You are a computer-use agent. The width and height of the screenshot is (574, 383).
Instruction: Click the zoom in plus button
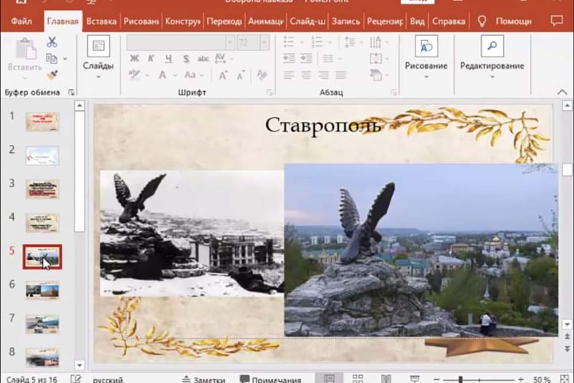click(521, 380)
